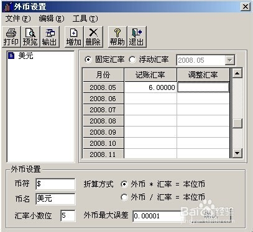Image resolution: width=253 pixels, height=232 pixels.
Task: Click the 记账汇率 cell for 2008.08
Action: click(150, 121)
